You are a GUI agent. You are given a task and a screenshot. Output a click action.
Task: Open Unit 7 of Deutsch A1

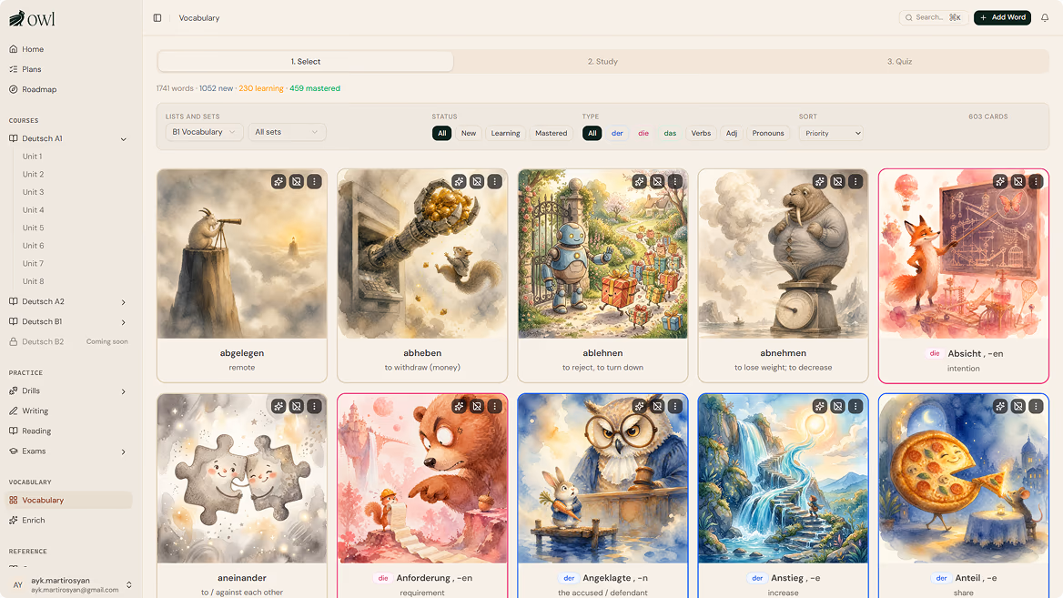[x=33, y=264]
